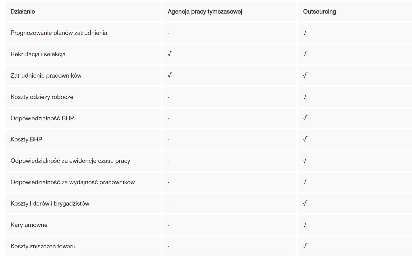Click Outsourcing checkmark for Koszty zniszczeń towaru

pos(305,246)
